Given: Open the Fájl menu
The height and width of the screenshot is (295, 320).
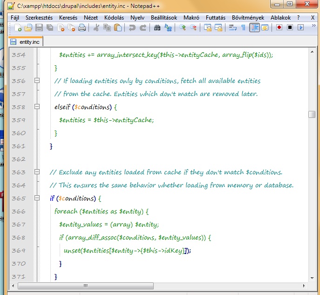Looking at the screenshot, I should (15, 18).
